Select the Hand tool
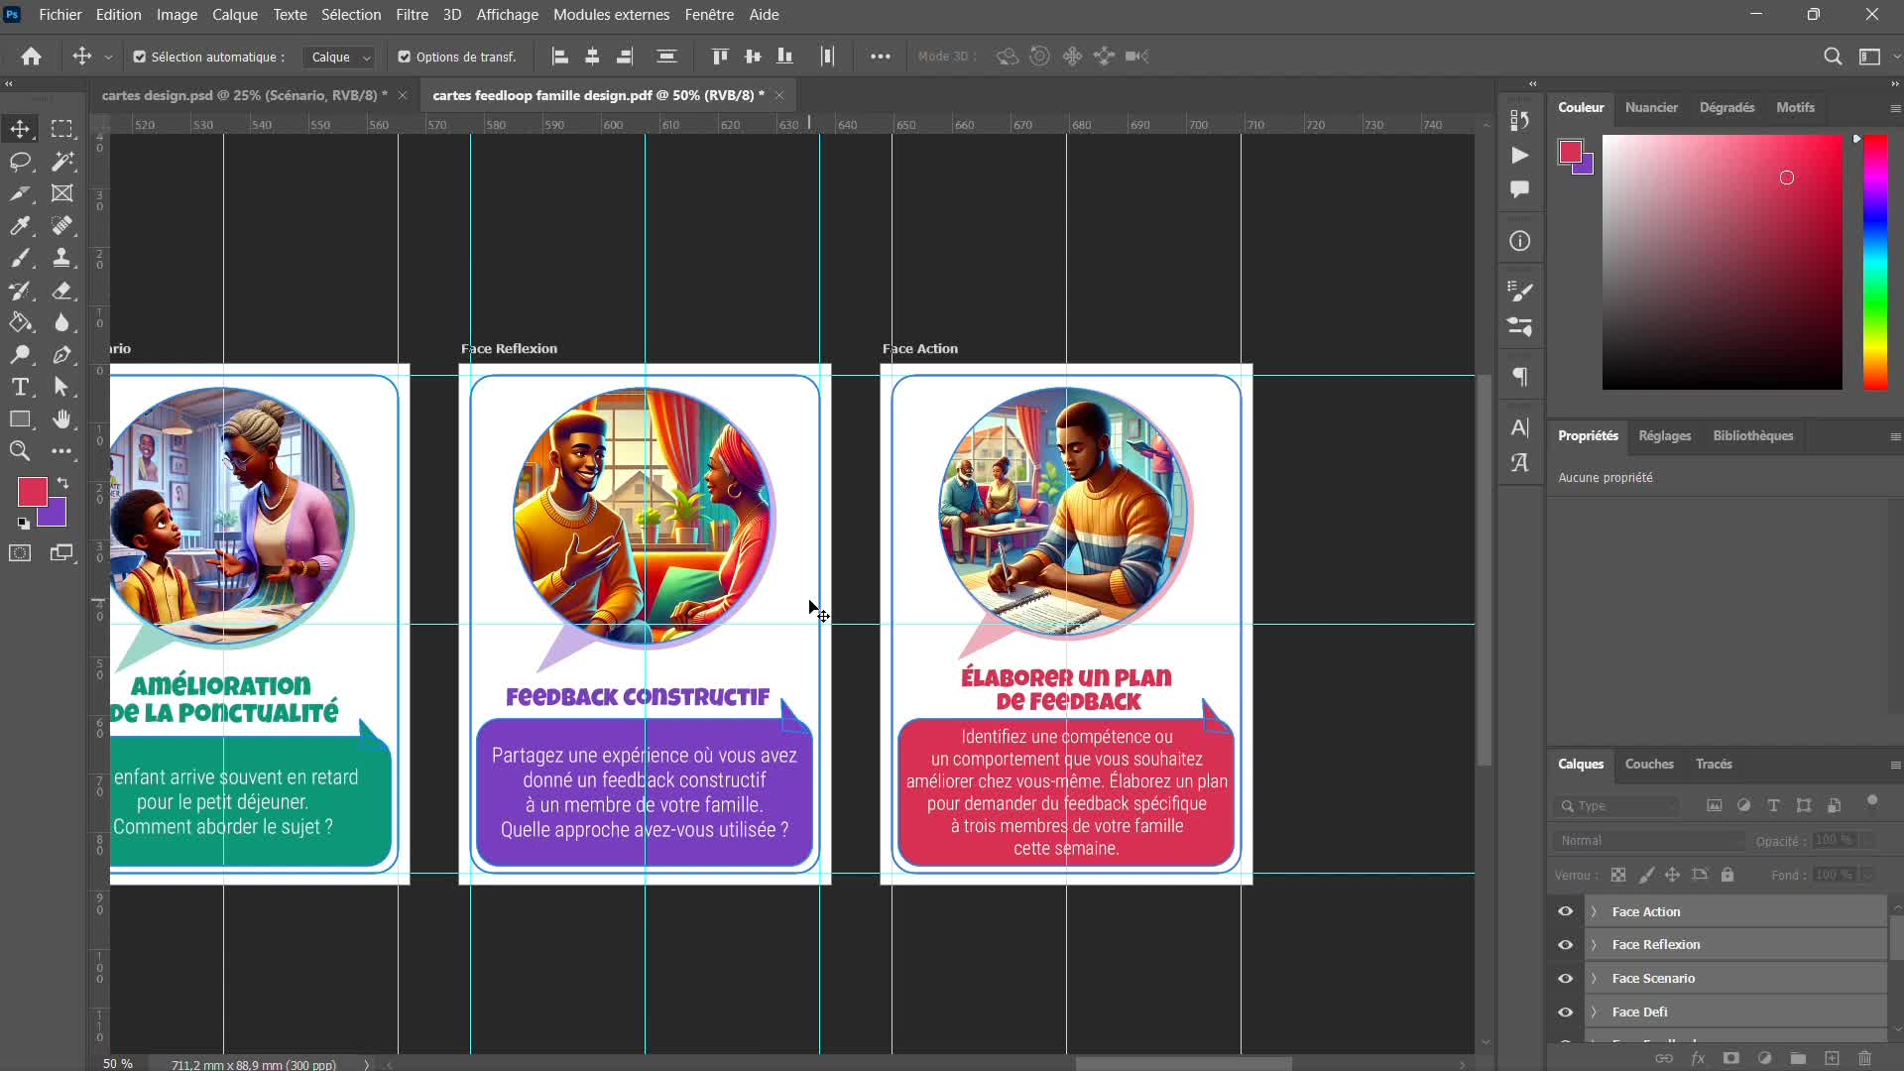This screenshot has width=1904, height=1071. coord(62,419)
